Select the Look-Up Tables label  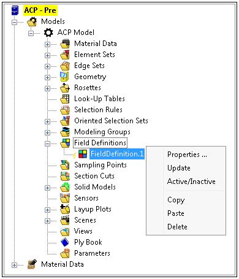tap(99, 99)
